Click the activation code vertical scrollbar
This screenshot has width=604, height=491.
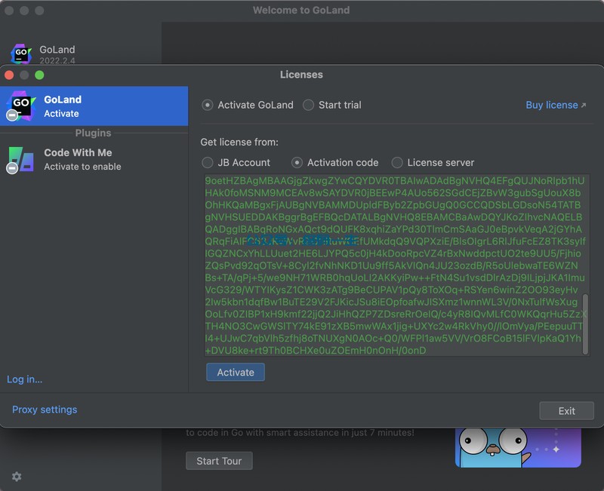[586, 324]
